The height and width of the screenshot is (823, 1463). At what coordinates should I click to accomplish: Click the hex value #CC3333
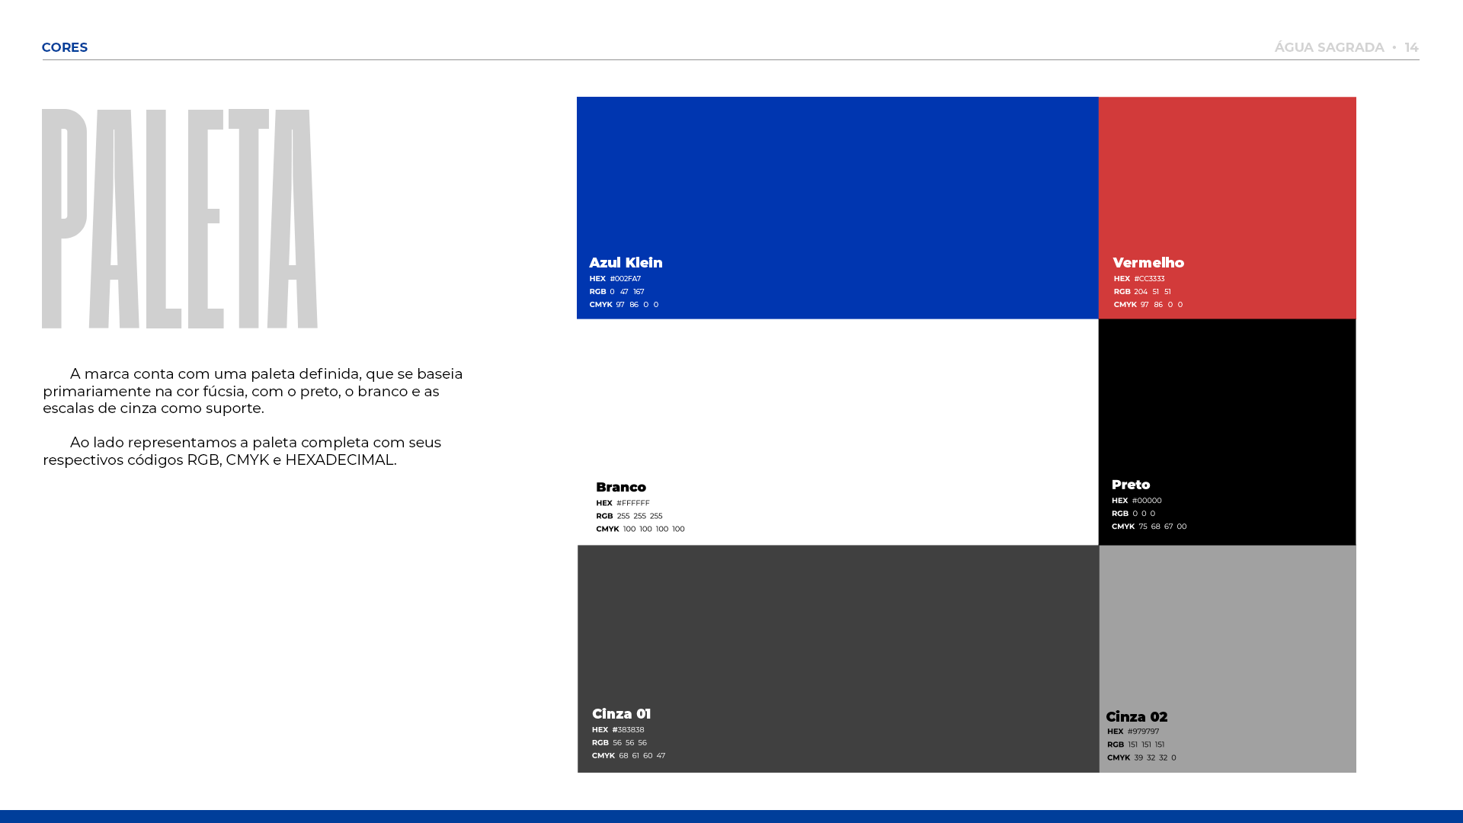pos(1149,279)
